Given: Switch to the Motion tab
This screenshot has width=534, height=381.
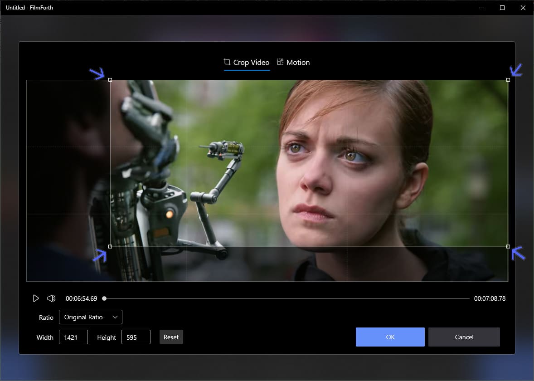Looking at the screenshot, I should tap(293, 62).
